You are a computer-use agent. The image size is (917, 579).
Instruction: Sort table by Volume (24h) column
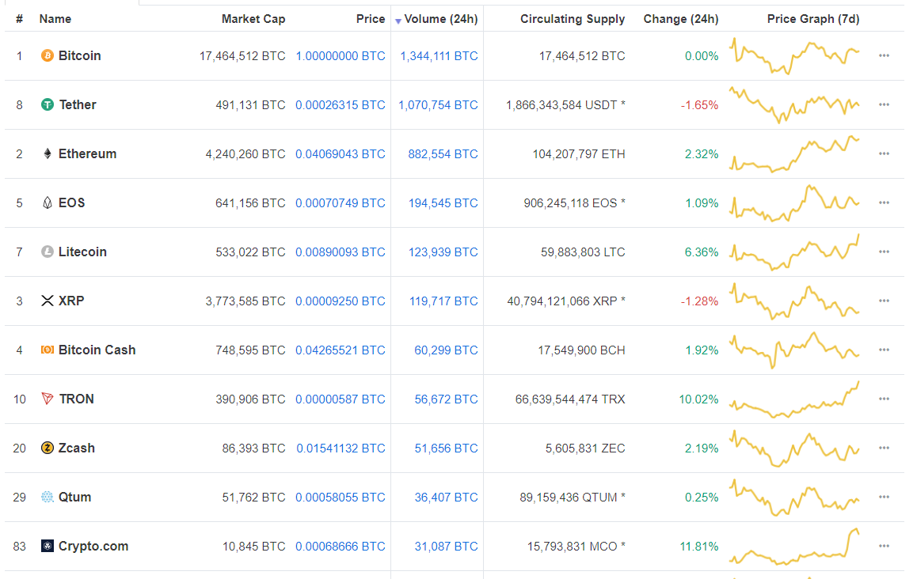pyautogui.click(x=440, y=19)
